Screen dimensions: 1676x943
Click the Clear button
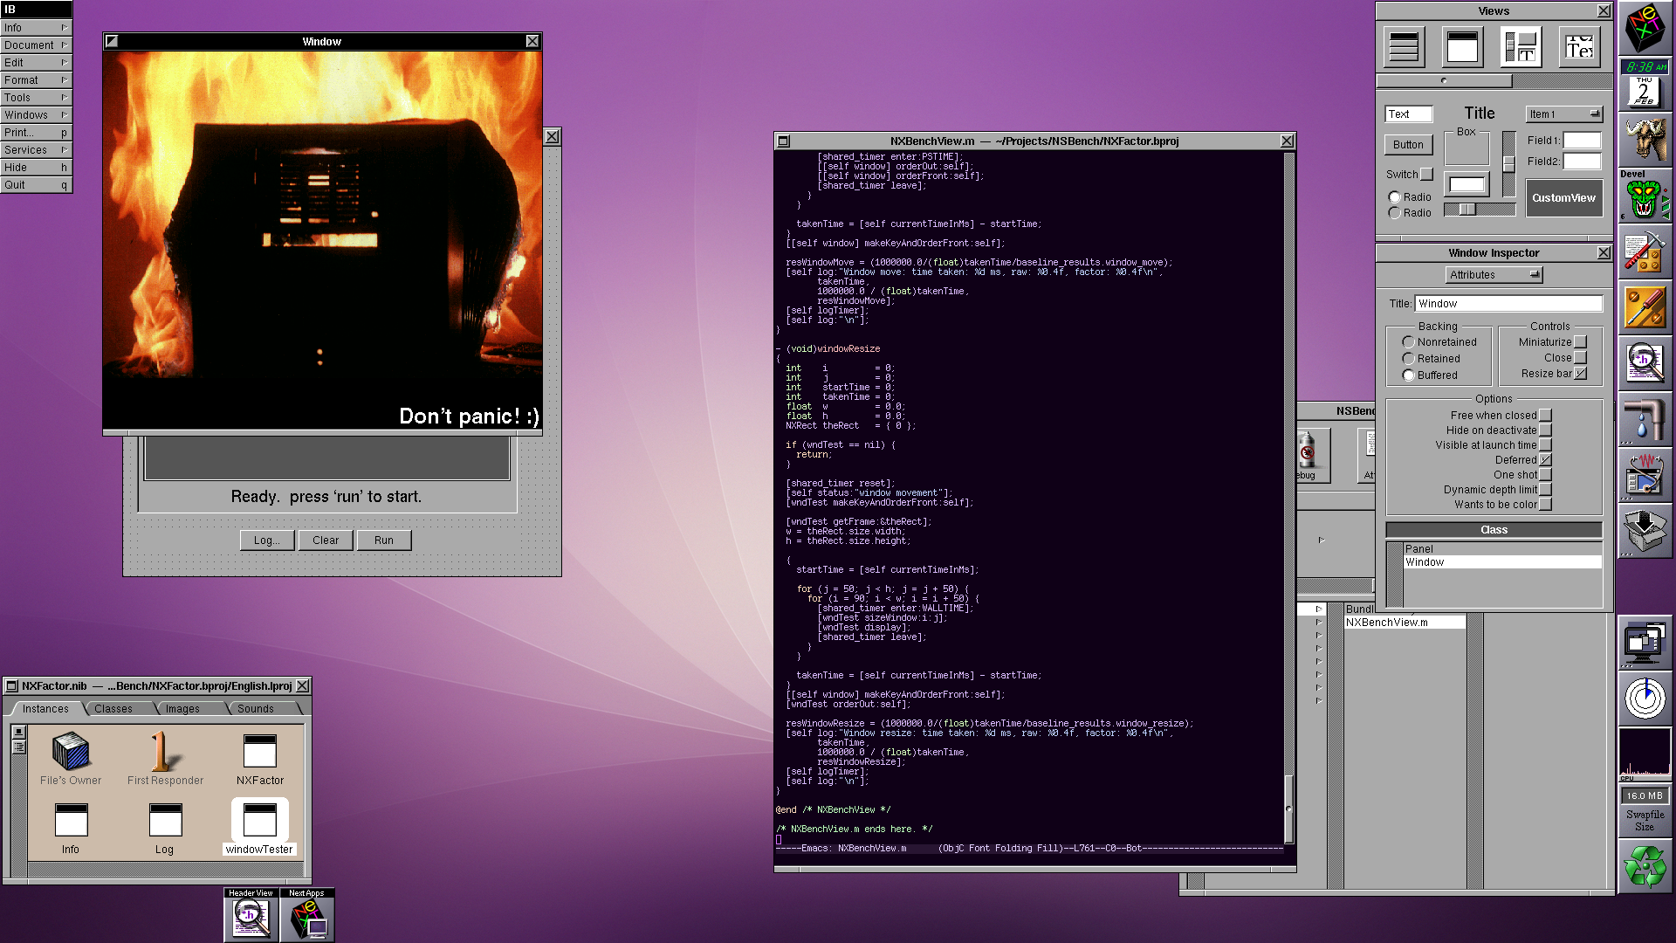click(x=326, y=540)
